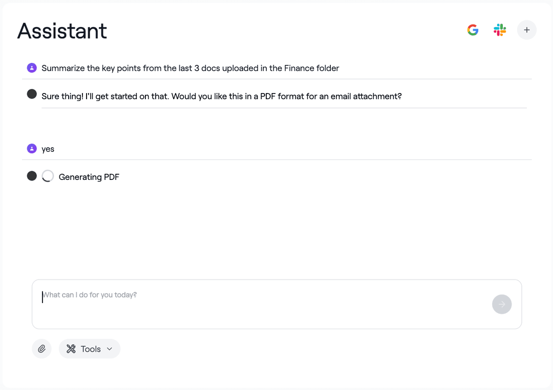The width and height of the screenshot is (553, 390).
Task: Select the user's 'yes' reply message
Action: tap(48, 149)
